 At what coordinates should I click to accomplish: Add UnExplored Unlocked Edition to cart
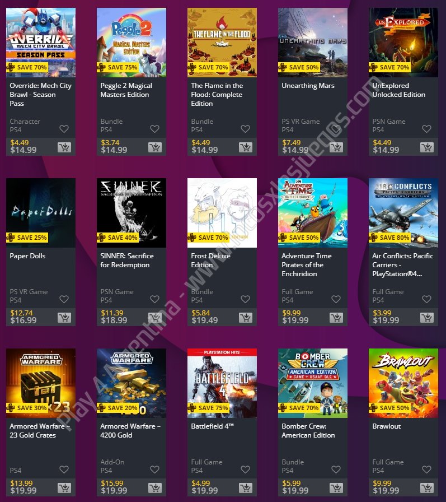tap(427, 147)
